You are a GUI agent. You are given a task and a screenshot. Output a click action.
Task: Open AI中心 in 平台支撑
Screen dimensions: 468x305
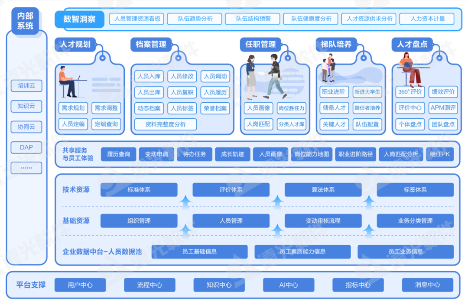point(289,285)
